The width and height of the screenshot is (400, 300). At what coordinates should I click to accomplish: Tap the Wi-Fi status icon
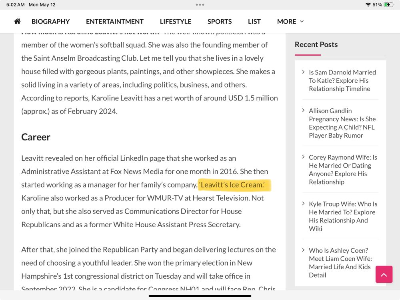tap(368, 4)
